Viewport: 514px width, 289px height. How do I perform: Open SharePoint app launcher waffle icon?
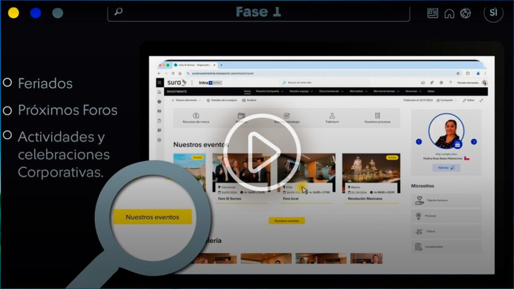(159, 83)
